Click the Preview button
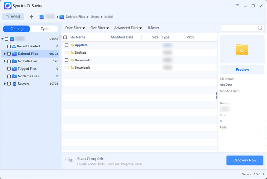This screenshot has width=267, height=179. click(x=242, y=69)
